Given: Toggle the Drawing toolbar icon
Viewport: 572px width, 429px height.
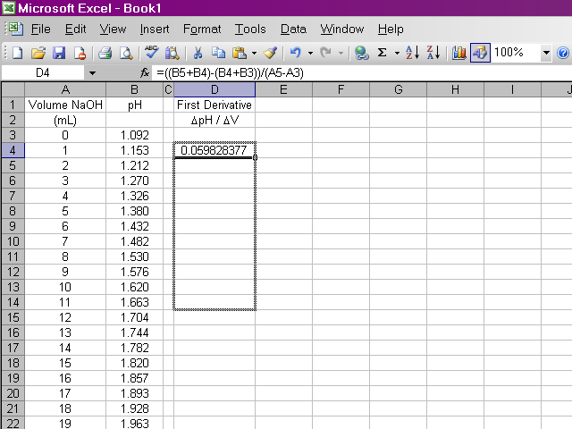Looking at the screenshot, I should pyautogui.click(x=480, y=54).
